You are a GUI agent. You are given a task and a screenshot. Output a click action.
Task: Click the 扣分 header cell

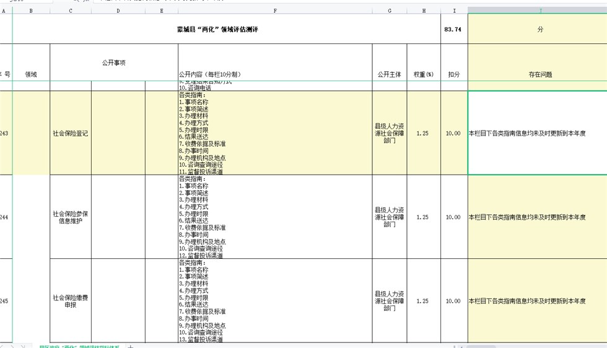coord(454,74)
